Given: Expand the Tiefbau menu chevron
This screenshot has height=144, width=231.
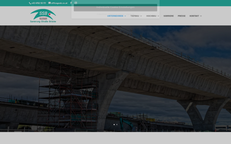Looking at the screenshot, I should tap(141, 16).
